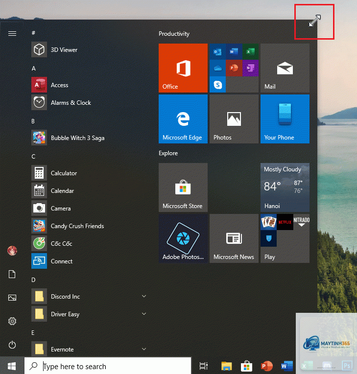Open Nitrado in the Play tile group
357x374 pixels.
tap(301, 222)
